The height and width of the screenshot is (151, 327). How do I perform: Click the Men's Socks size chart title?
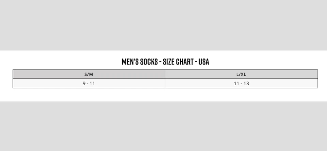click(165, 62)
